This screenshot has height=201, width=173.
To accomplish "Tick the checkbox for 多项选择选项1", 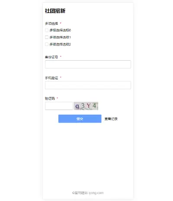I will (47, 37).
